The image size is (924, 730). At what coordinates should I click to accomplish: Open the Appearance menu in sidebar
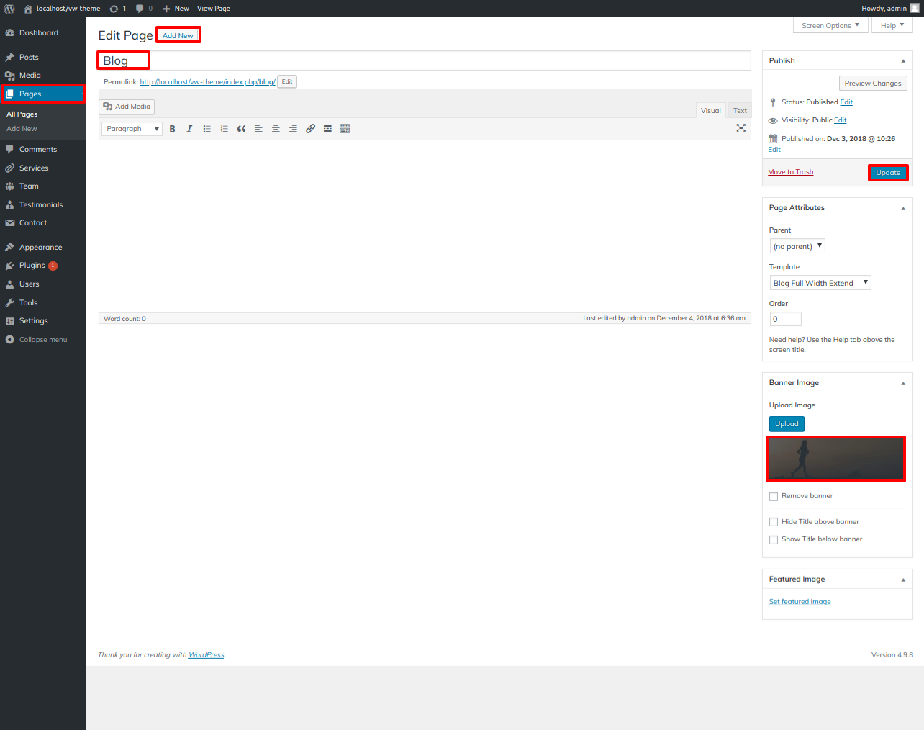tap(40, 248)
